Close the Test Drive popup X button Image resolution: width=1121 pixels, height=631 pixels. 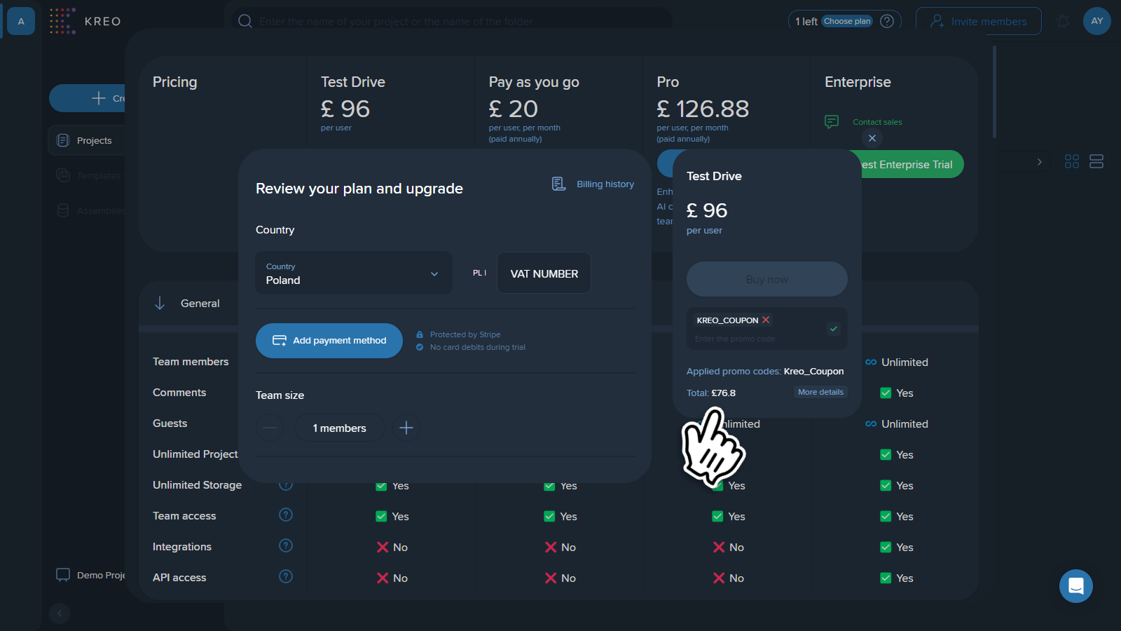[872, 138]
